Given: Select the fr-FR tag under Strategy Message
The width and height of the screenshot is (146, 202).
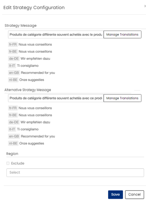Looking at the screenshot, I should [13, 45].
